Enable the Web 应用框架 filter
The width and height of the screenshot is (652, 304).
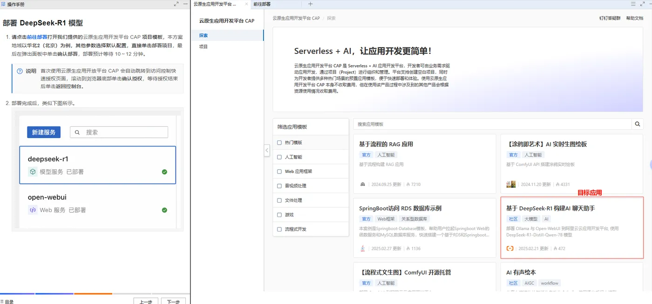(279, 172)
